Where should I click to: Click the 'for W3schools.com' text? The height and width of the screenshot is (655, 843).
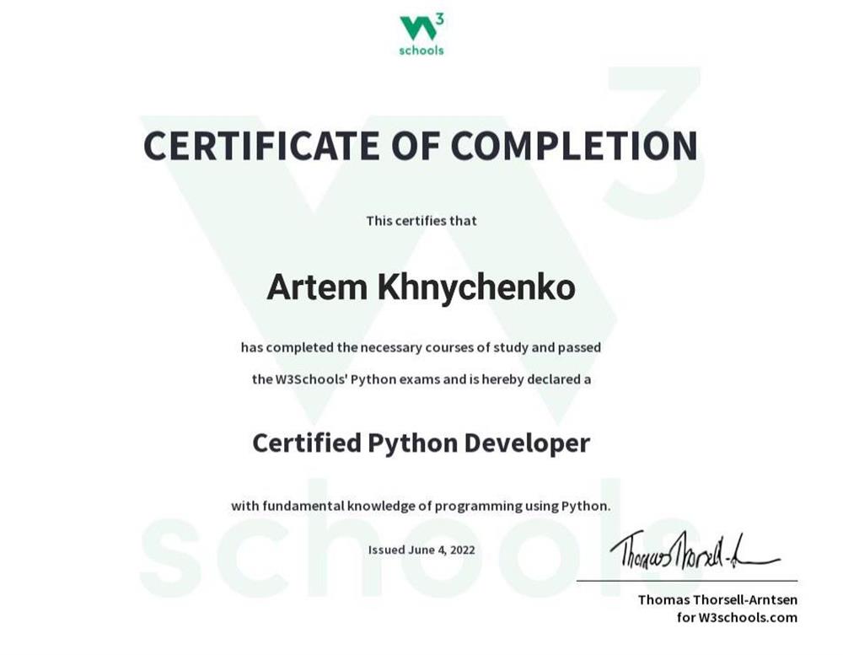[x=737, y=617]
